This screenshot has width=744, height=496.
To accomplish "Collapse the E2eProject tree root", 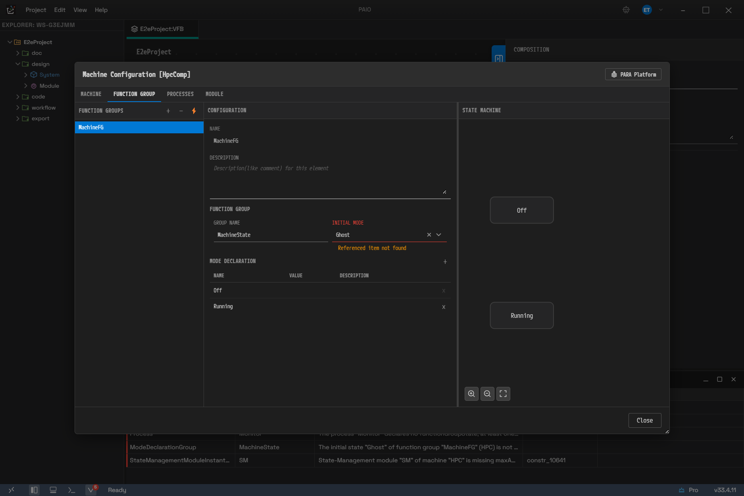I will pyautogui.click(x=10, y=42).
